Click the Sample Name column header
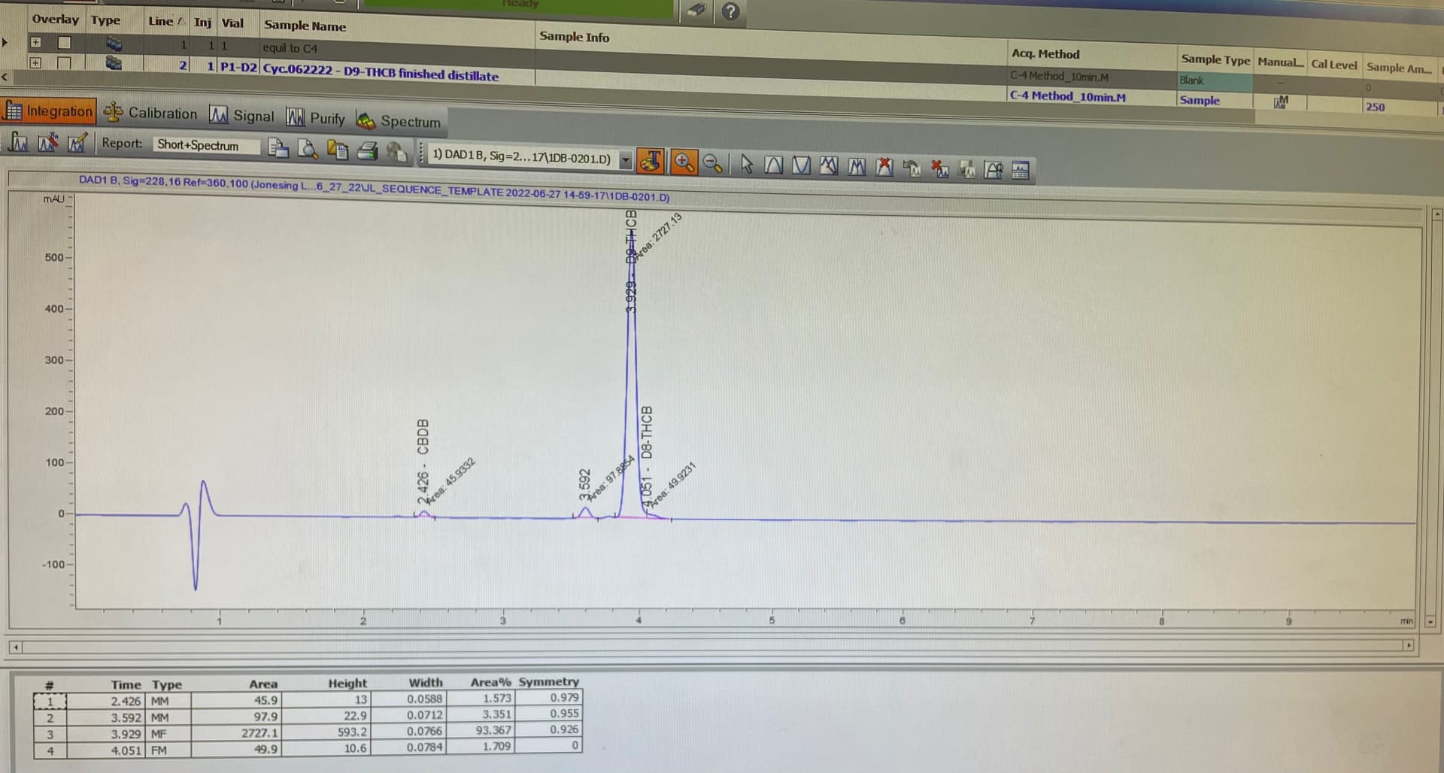 (x=305, y=26)
